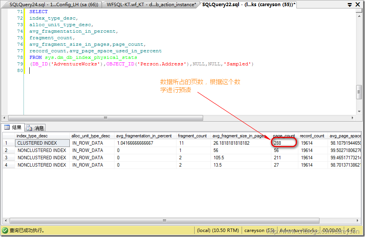Click the 'AdventureWorks' string in the query

tap(75, 64)
